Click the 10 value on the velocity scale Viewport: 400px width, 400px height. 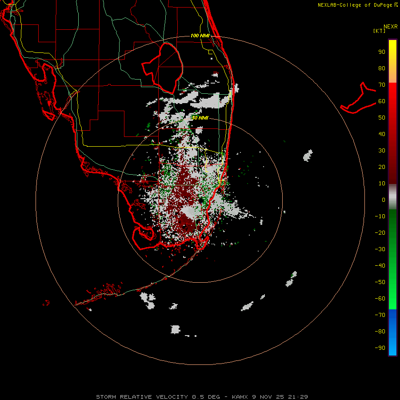pyautogui.click(x=382, y=184)
